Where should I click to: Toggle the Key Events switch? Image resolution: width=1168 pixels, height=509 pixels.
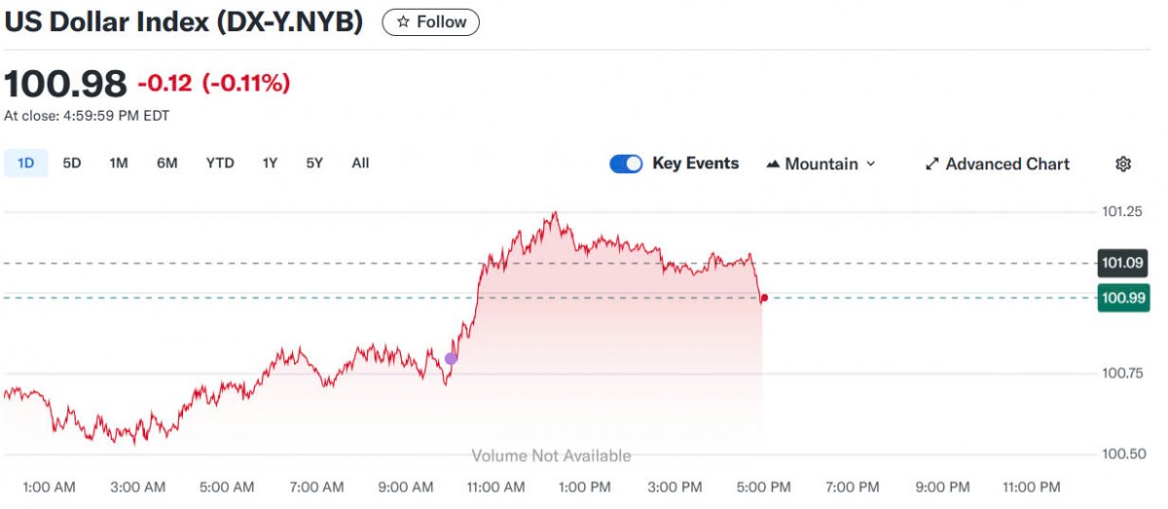pyautogui.click(x=626, y=164)
